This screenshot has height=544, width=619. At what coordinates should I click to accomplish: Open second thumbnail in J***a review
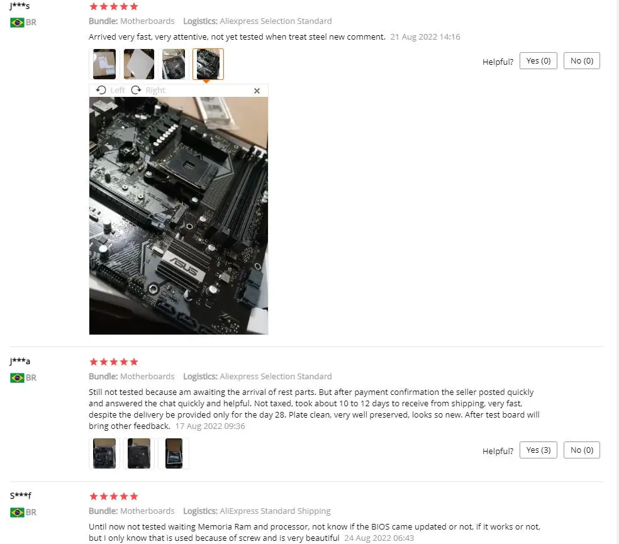[x=139, y=453]
